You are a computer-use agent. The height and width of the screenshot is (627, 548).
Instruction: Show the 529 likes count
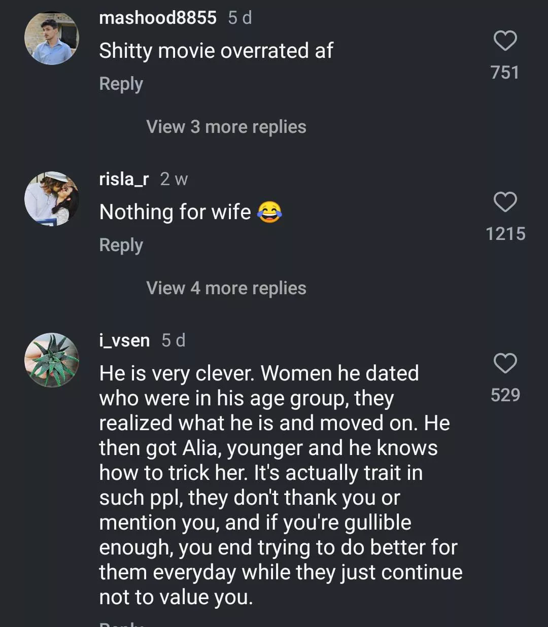[505, 395]
